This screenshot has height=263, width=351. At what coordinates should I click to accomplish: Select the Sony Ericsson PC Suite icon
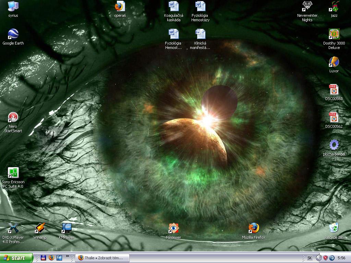(13, 173)
